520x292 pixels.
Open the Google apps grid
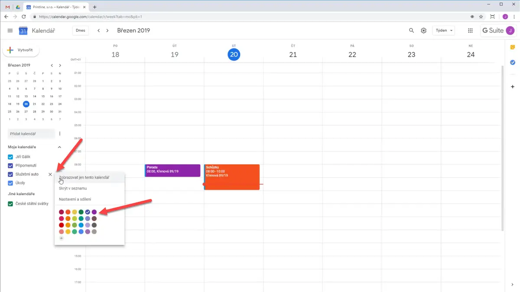[470, 31]
